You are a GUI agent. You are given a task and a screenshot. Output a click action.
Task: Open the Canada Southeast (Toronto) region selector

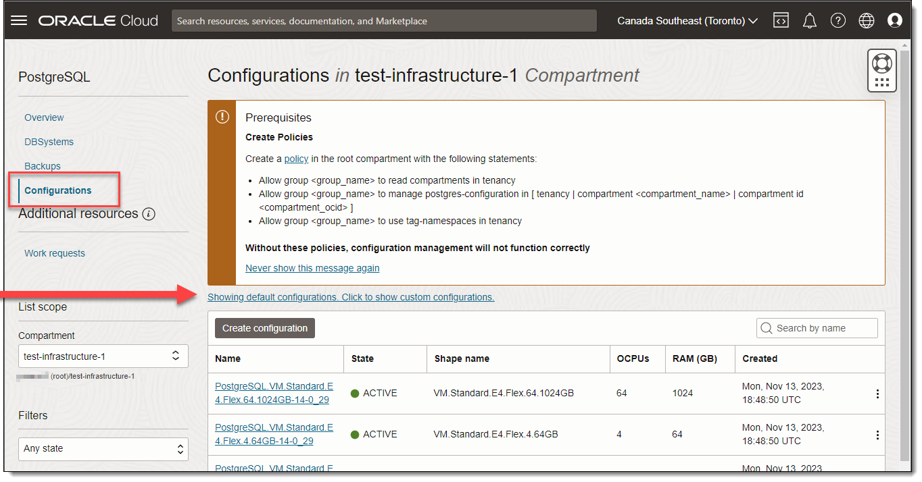click(x=687, y=21)
